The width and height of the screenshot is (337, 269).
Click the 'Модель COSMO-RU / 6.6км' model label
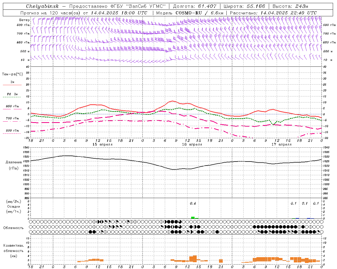click(x=190, y=13)
